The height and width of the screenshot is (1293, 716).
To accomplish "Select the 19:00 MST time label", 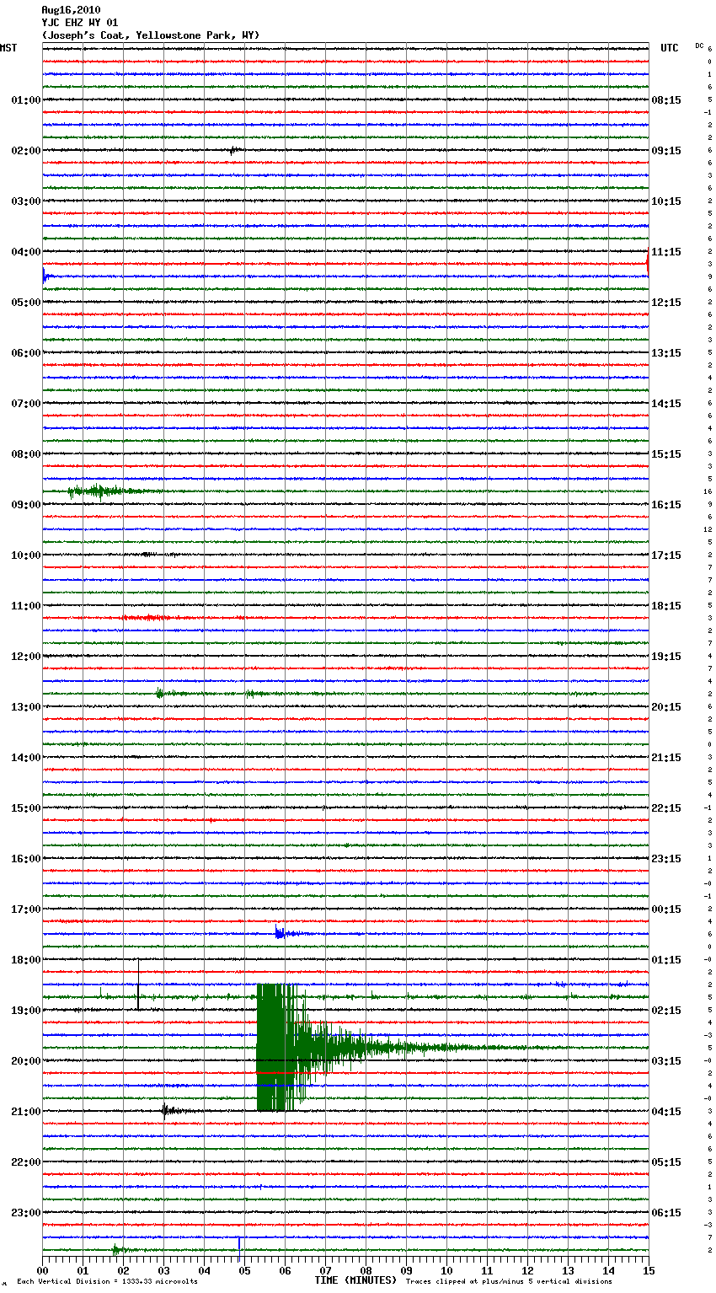I will click(x=26, y=1011).
